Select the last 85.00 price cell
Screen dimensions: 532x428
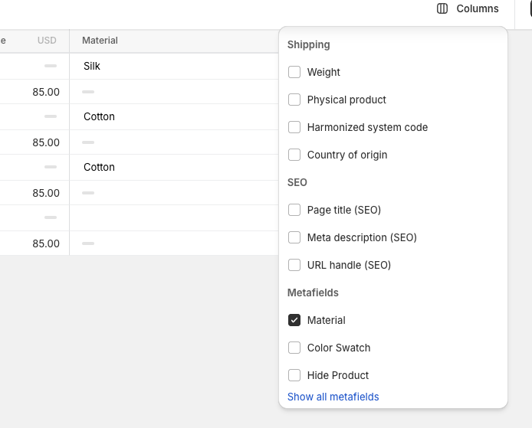(46, 243)
